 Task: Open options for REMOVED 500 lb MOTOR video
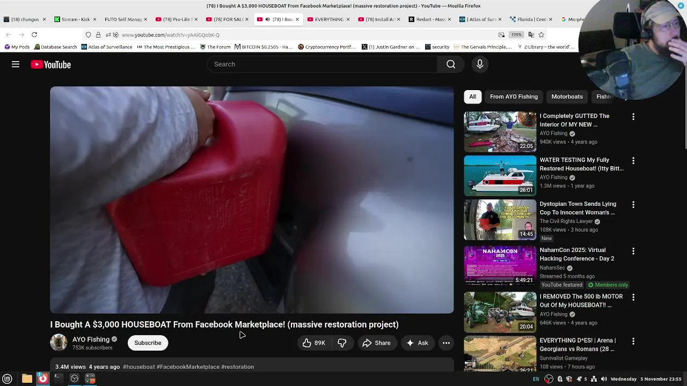[633, 298]
